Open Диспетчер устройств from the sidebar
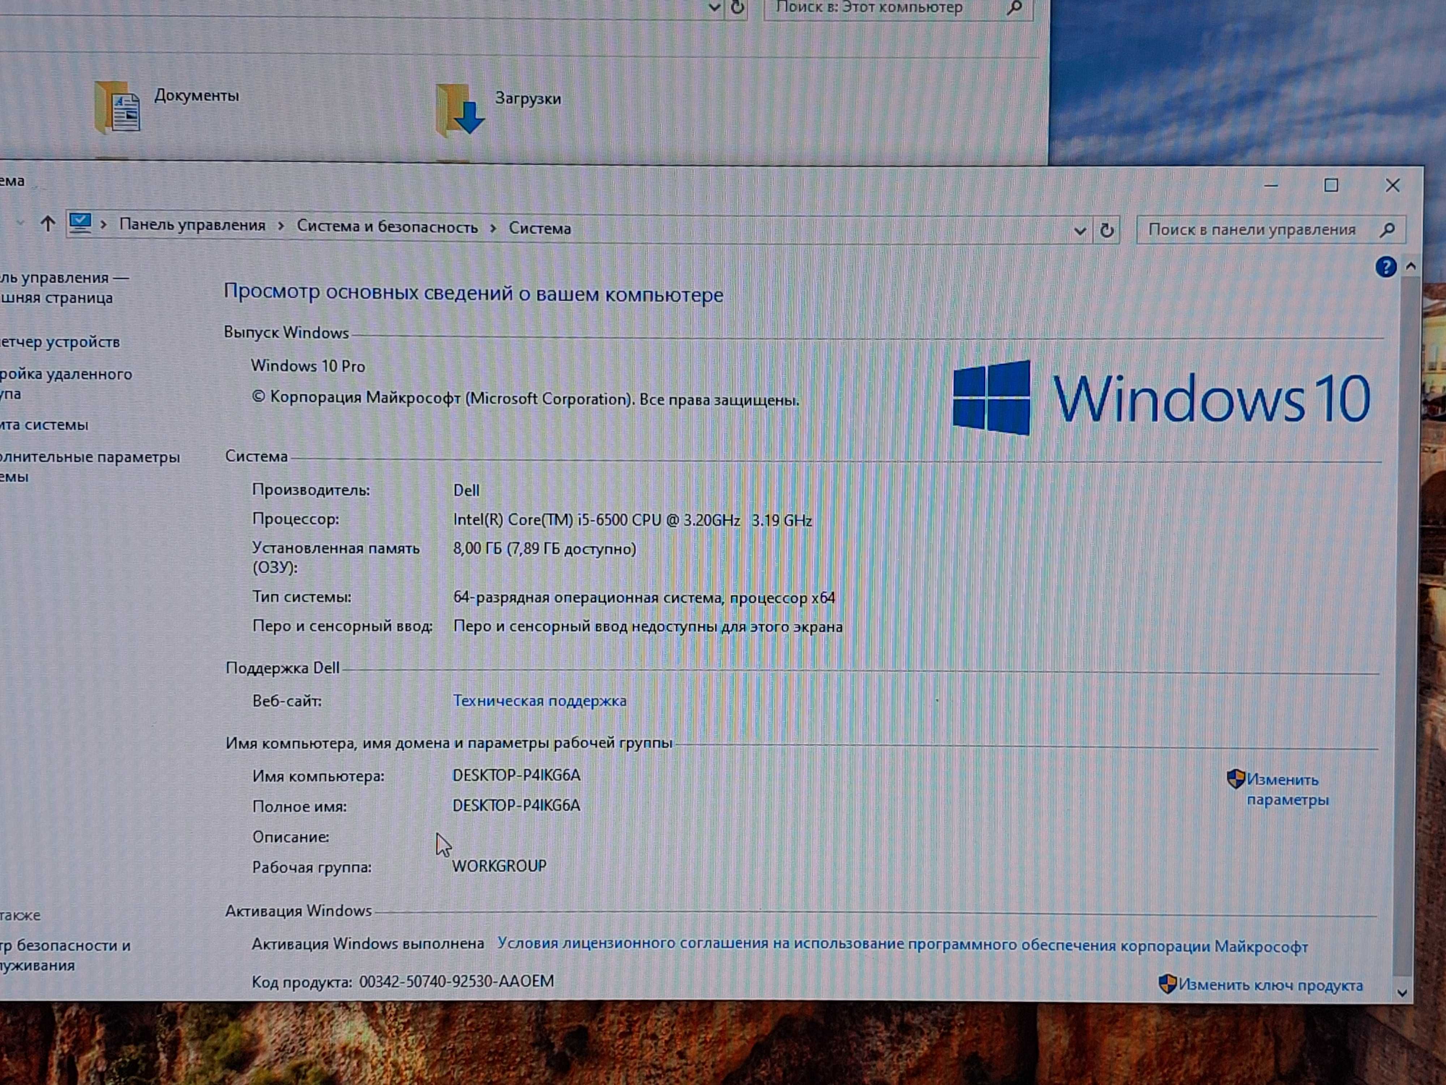The width and height of the screenshot is (1446, 1085). pyautogui.click(x=60, y=342)
